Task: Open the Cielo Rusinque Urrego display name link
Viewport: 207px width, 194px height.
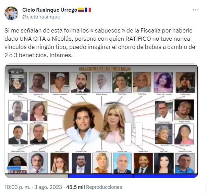Action: tap(50, 10)
